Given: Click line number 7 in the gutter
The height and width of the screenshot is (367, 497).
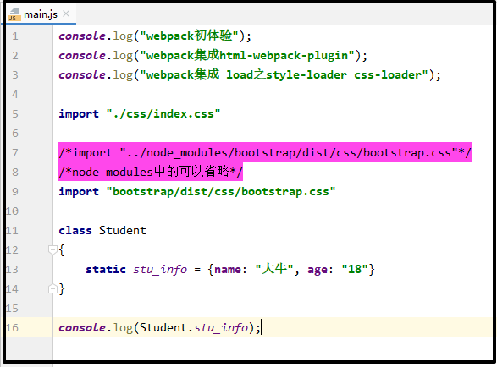Looking at the screenshot, I should click(x=15, y=152).
